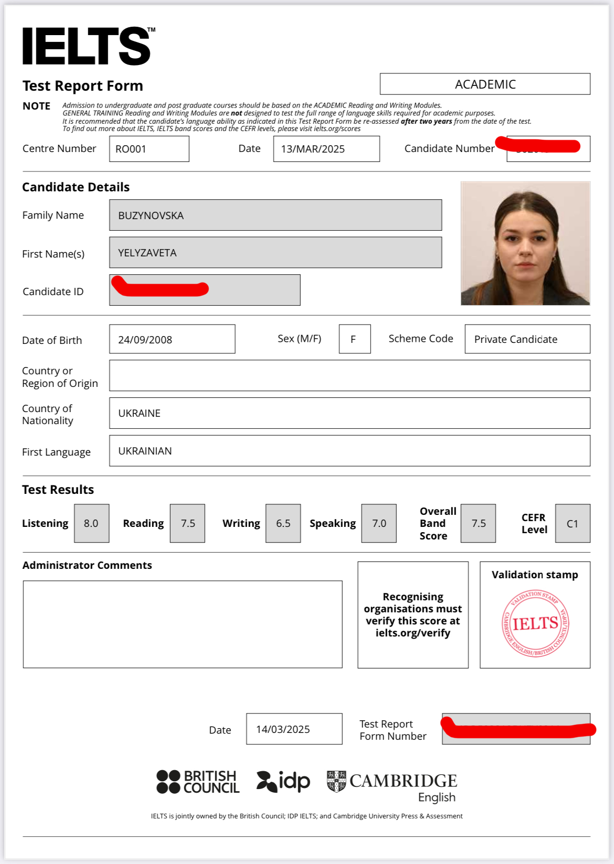This screenshot has height=864, width=614.
Task: Click the "Candidate ID" label
Action: pyautogui.click(x=53, y=291)
